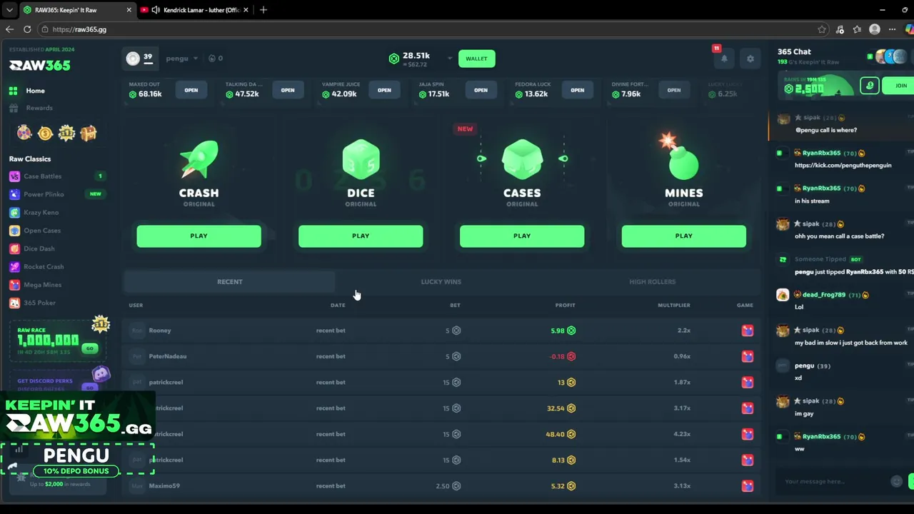Open notifications bell with 11 badge
Screen dimensions: 914x514
pyautogui.click(x=724, y=59)
